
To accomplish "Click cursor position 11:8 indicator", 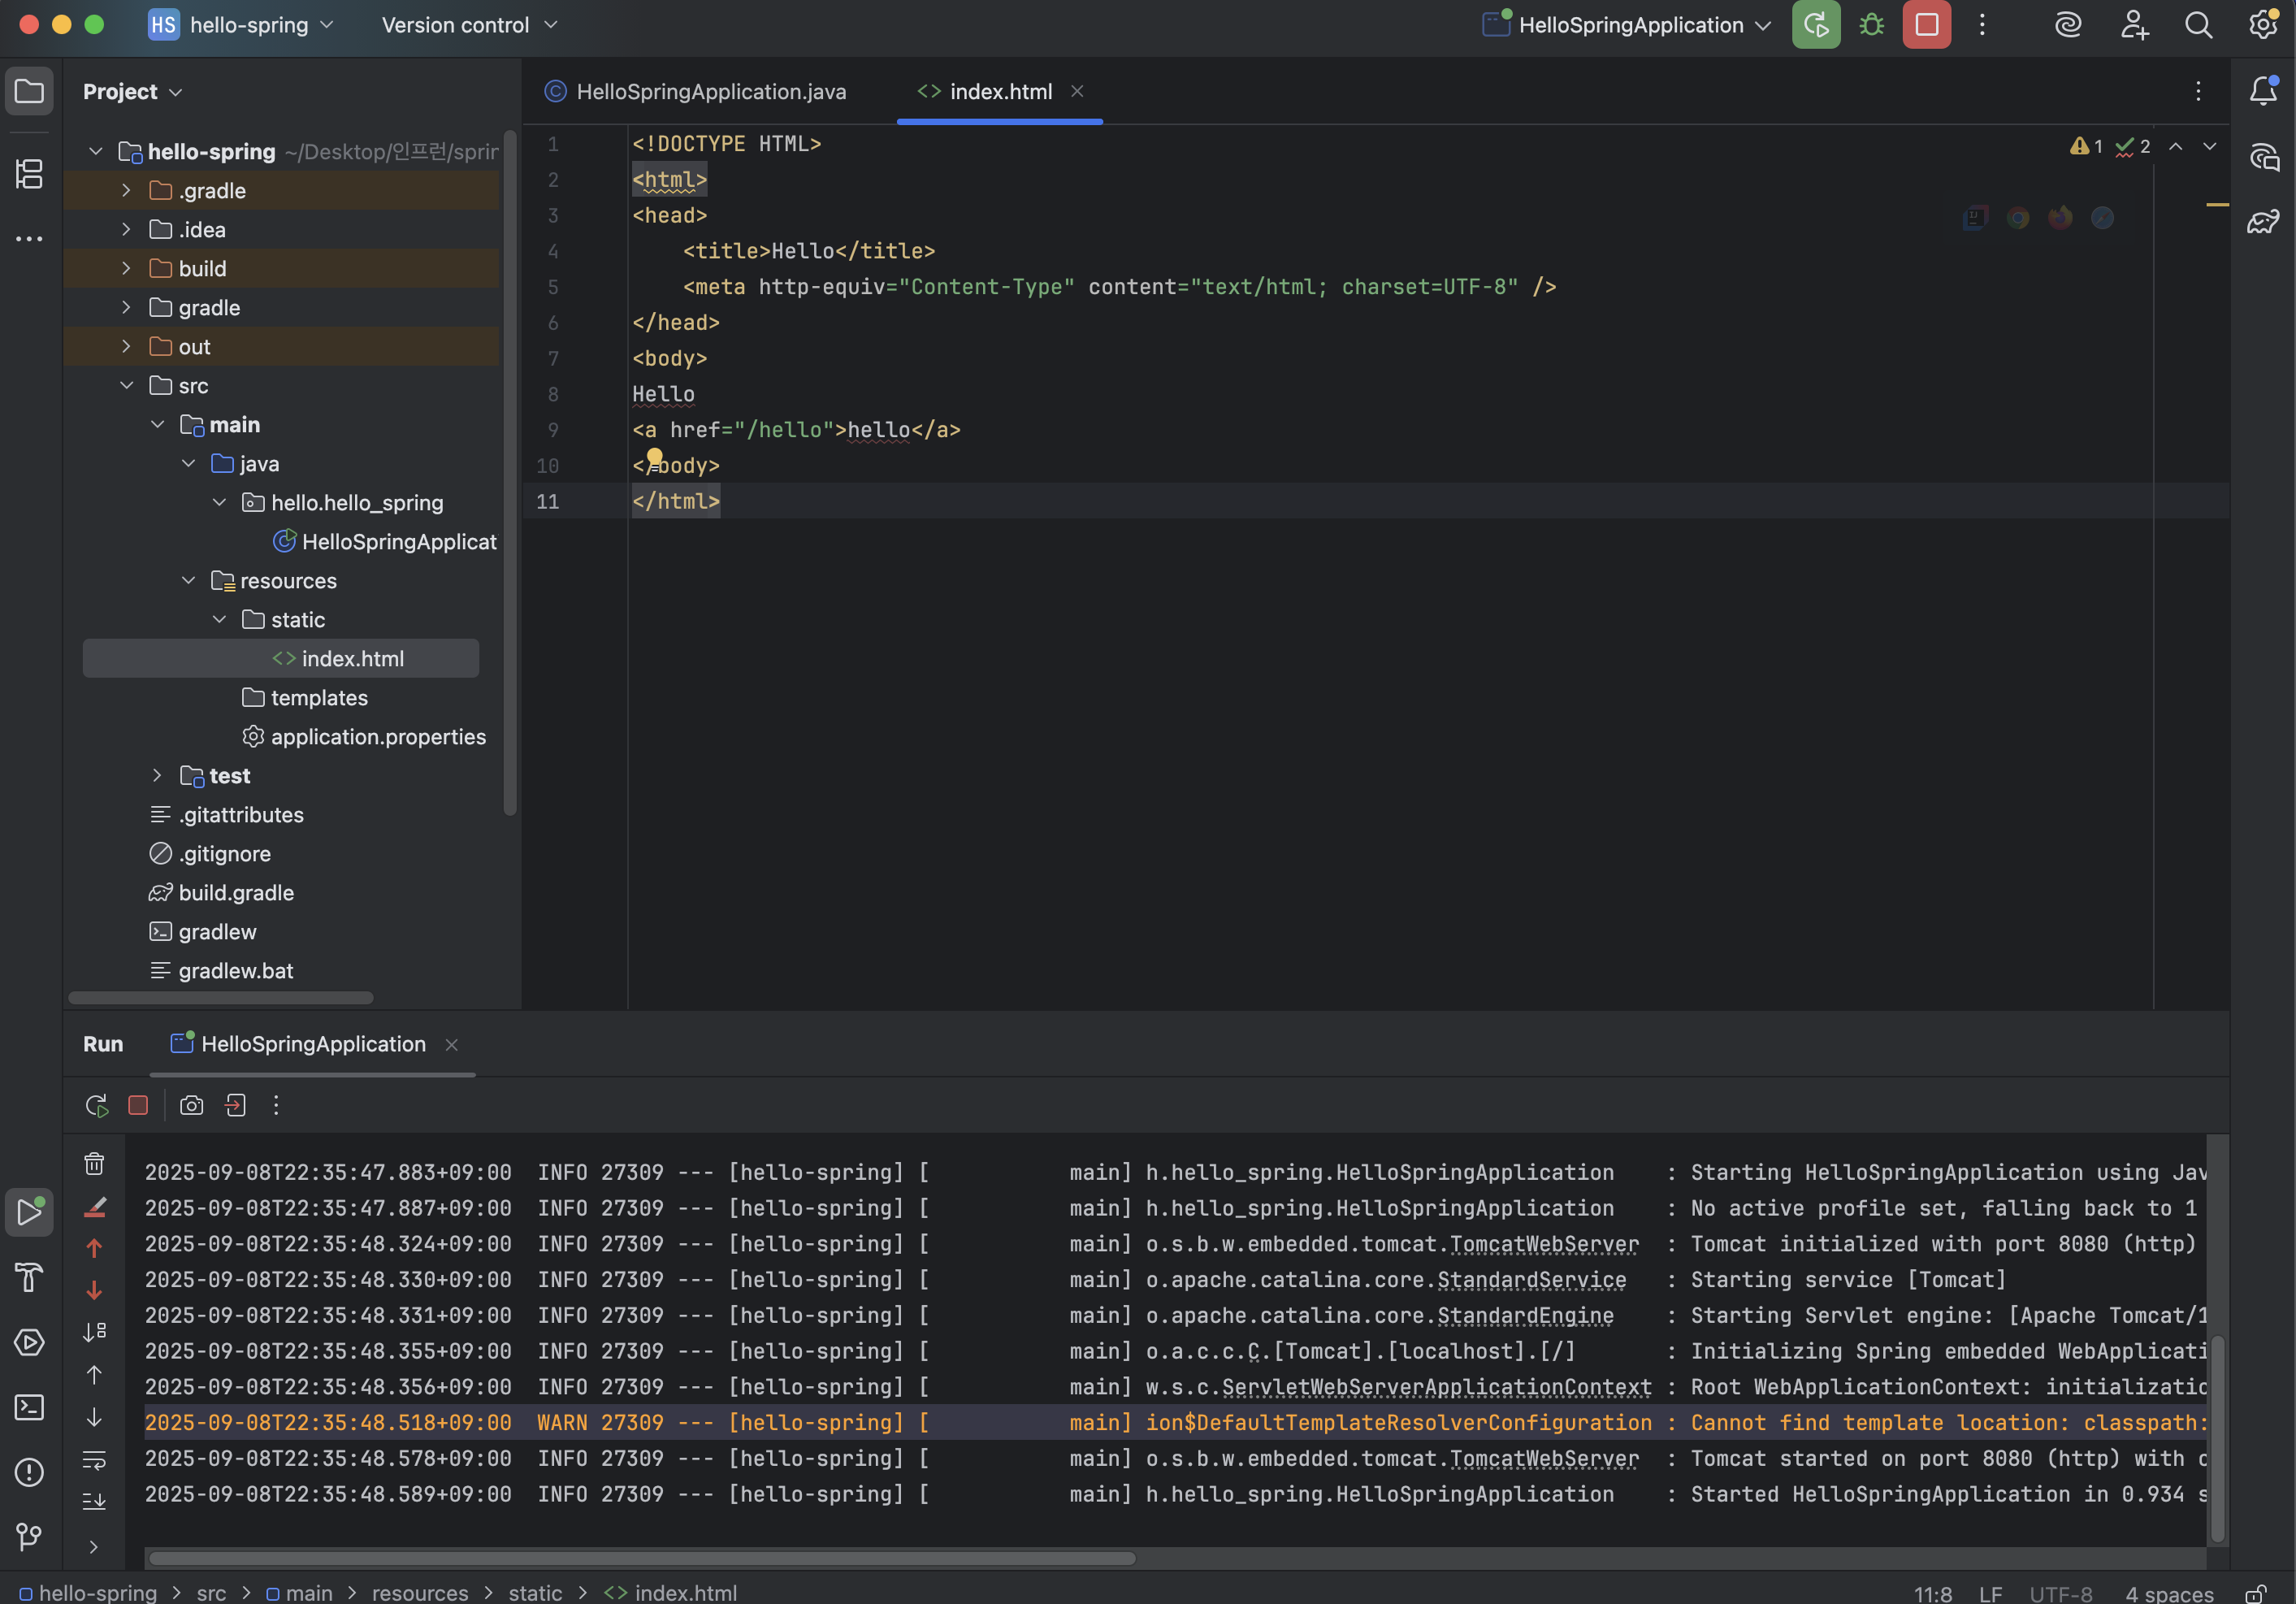I will click(1932, 1594).
